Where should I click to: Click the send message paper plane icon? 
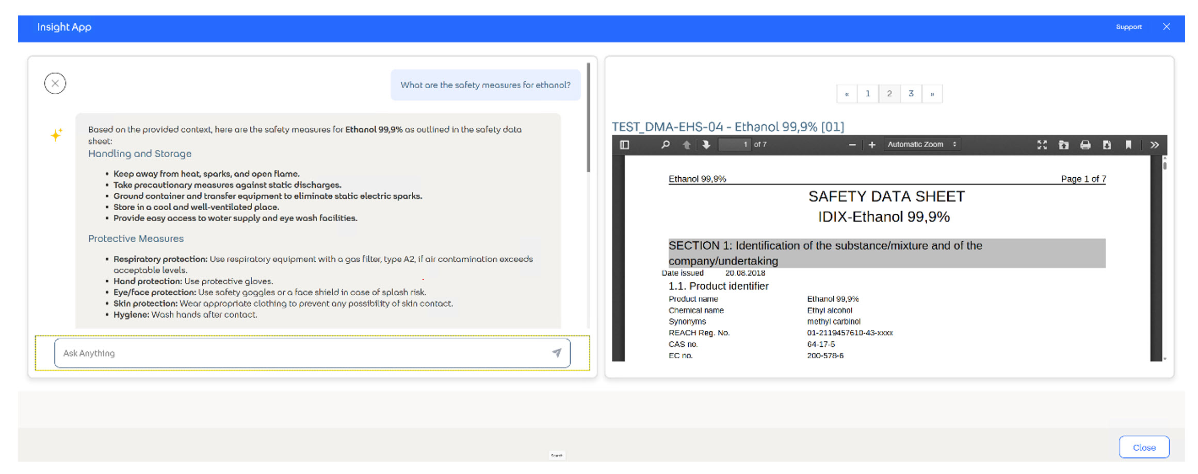click(557, 353)
